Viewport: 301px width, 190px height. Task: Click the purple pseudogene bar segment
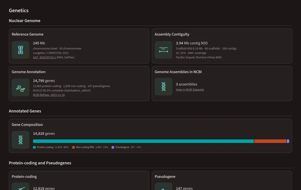[x=288, y=141]
